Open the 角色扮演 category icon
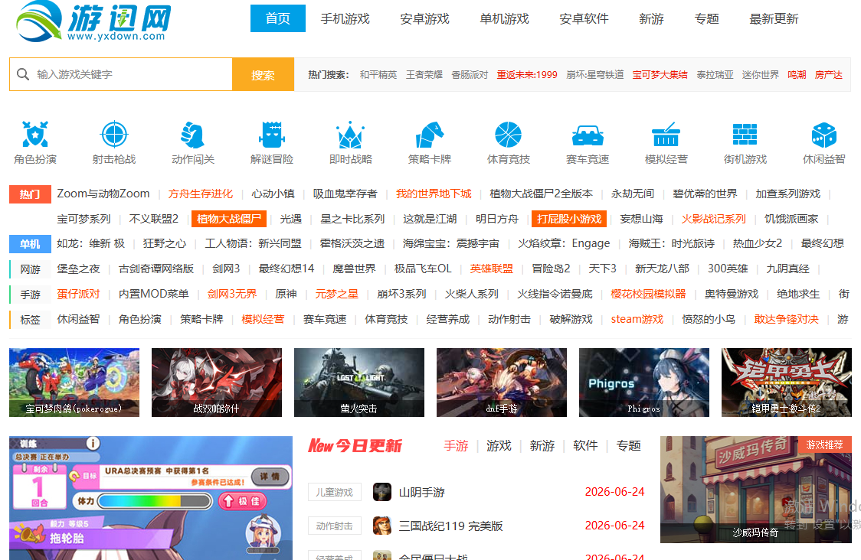The image size is (861, 560). [x=35, y=135]
